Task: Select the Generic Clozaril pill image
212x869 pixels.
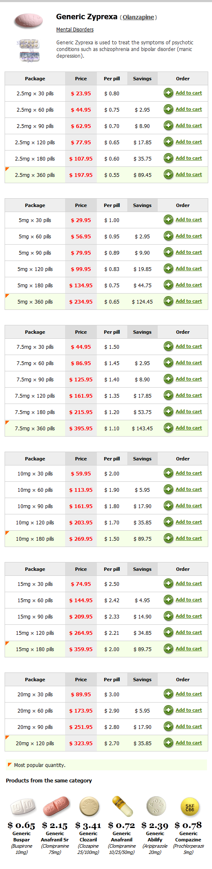Action: [89, 807]
